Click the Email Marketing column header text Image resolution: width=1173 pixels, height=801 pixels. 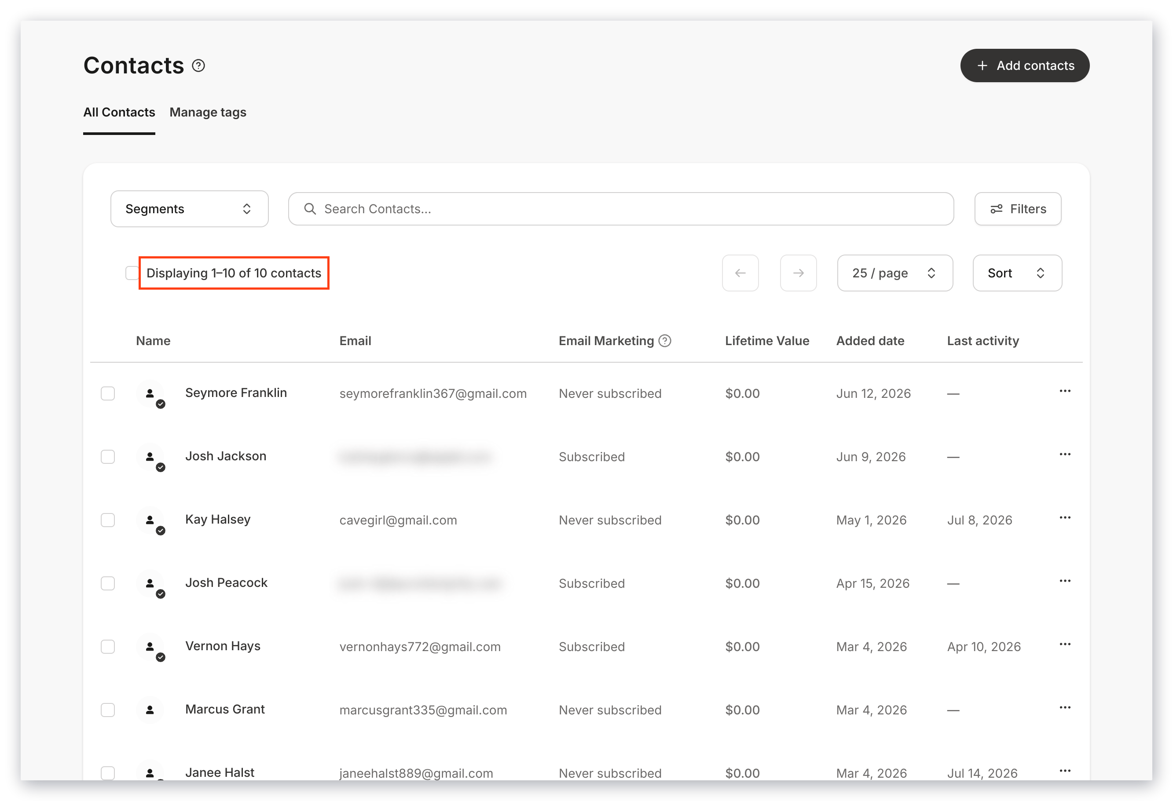coord(606,341)
